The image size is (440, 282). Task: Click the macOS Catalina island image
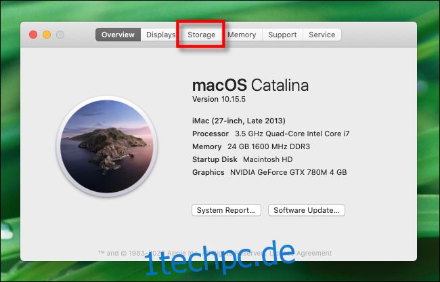coord(107,146)
